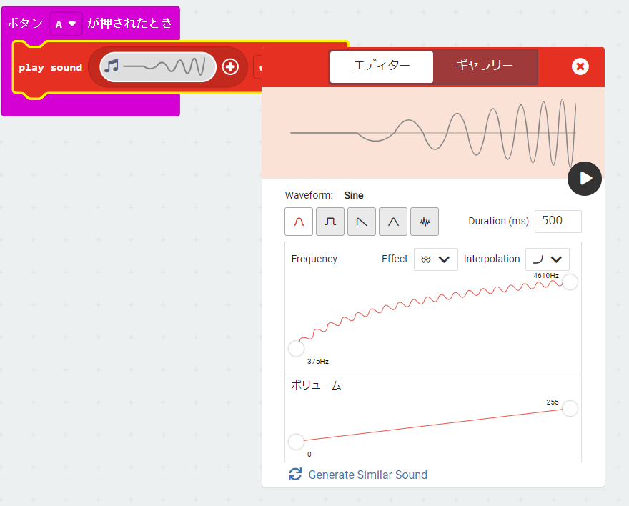Click the sound waveform field in play sound block

pos(158,67)
